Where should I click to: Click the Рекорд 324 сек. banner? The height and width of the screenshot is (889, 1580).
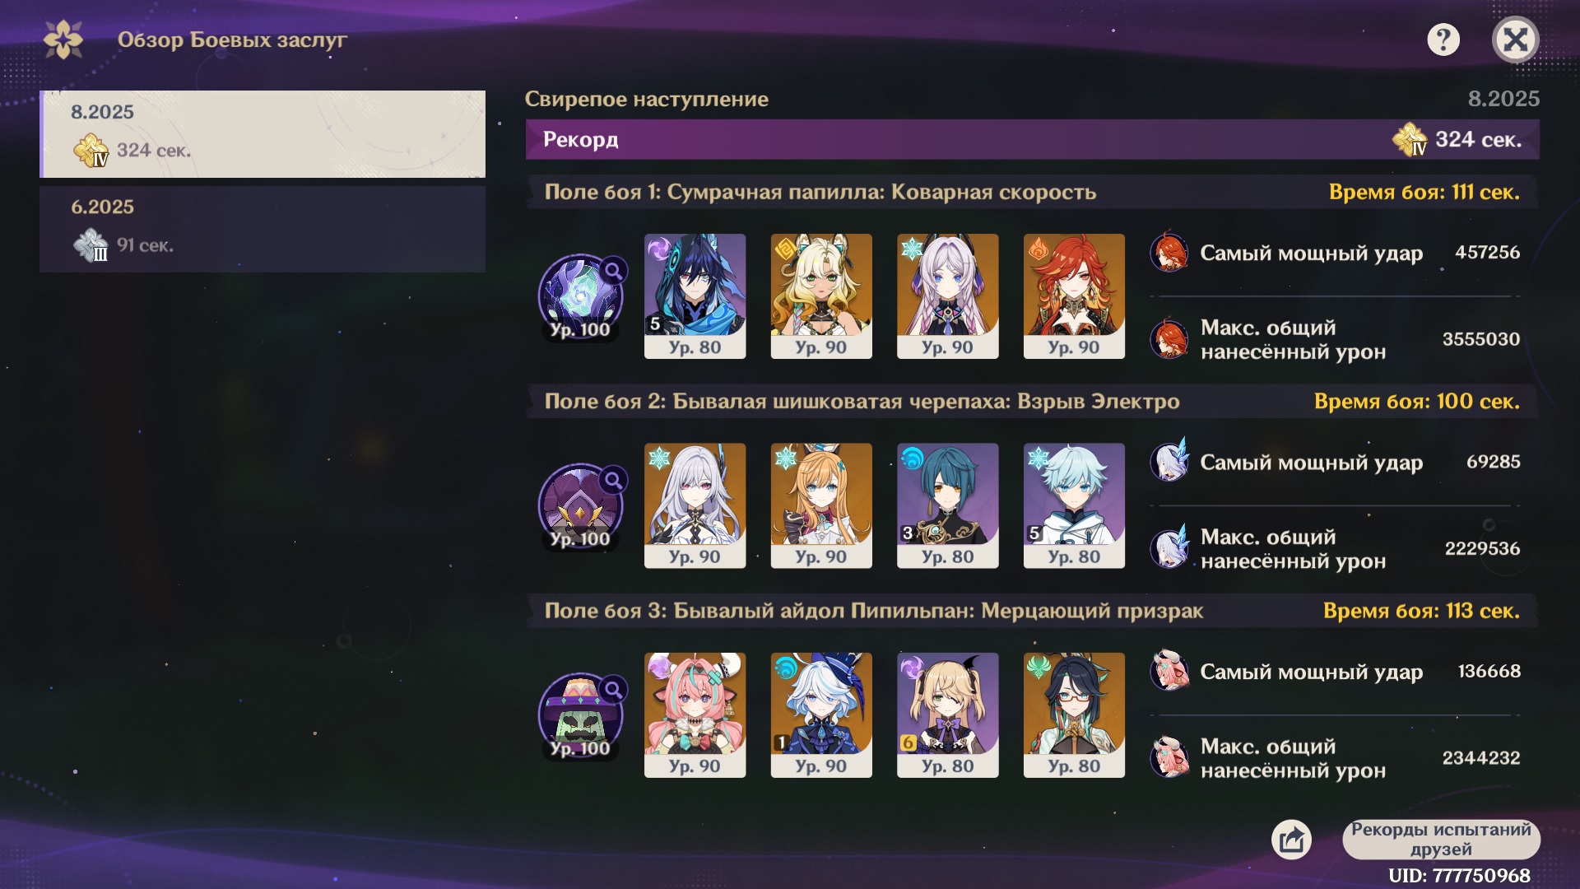point(1033,139)
